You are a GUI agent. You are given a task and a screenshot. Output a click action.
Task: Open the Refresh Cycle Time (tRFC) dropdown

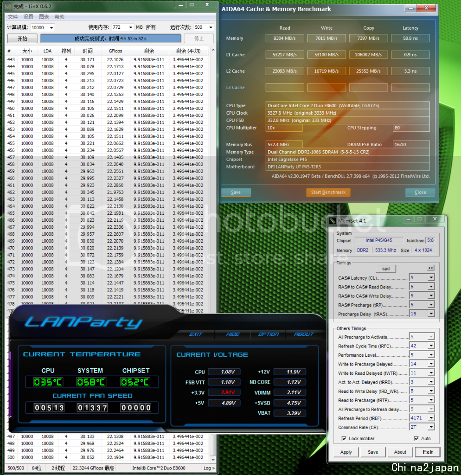(x=431, y=346)
